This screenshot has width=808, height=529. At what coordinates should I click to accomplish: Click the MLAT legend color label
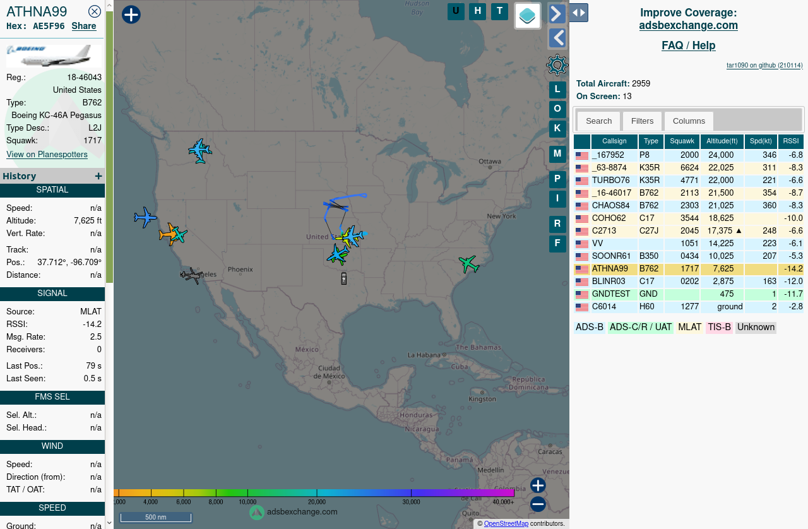coord(689,328)
